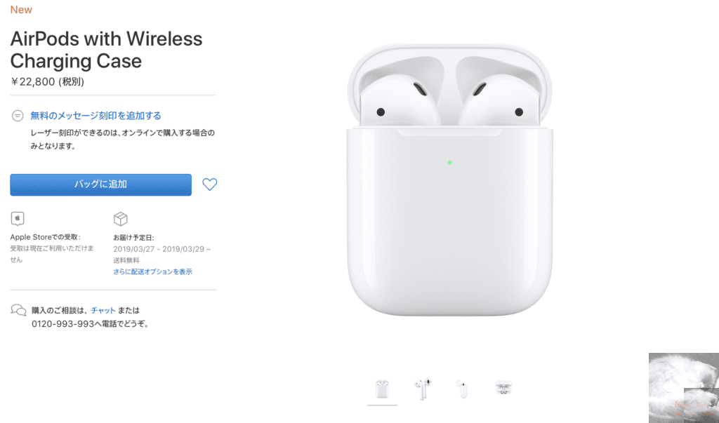Add AirPods to bag with バッグに追加

101,184
